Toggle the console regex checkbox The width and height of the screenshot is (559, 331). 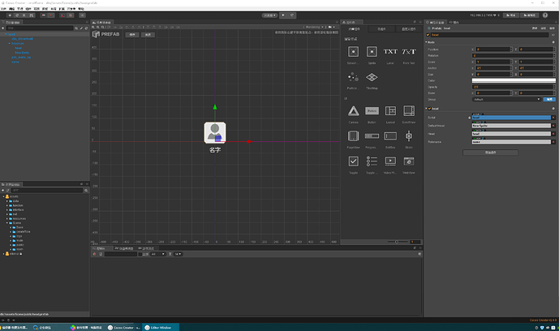tap(140, 254)
